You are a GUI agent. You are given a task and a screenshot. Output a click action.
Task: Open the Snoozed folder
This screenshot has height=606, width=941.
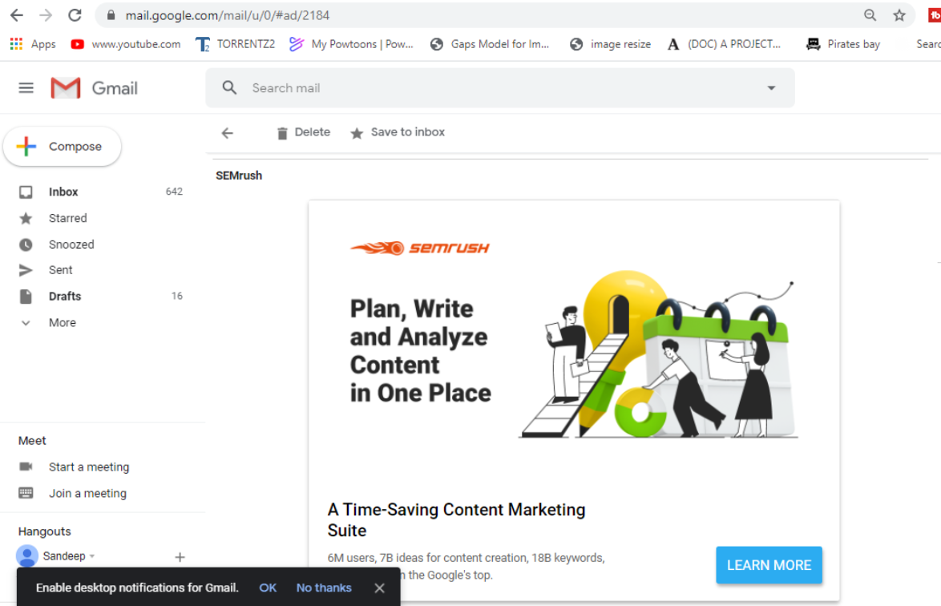coord(71,244)
